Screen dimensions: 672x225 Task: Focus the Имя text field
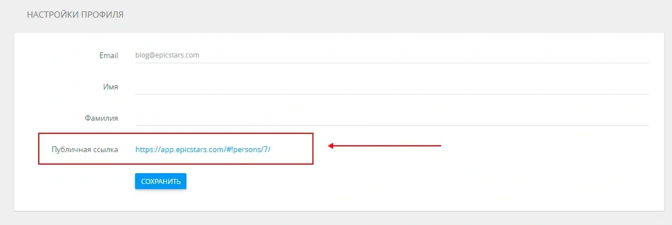click(392, 87)
